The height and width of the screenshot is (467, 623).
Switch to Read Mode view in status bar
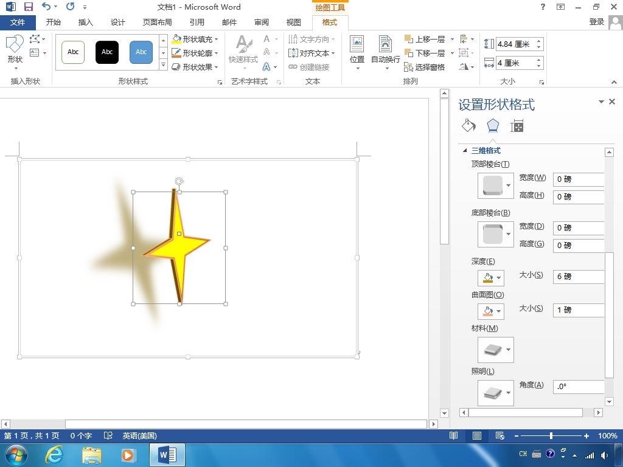453,435
